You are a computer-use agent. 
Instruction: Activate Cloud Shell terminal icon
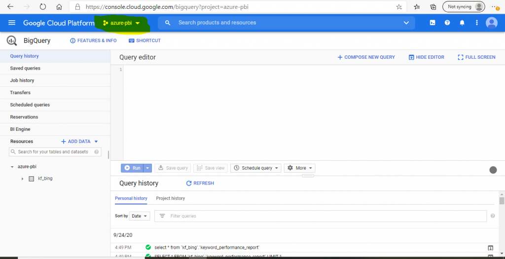point(433,23)
